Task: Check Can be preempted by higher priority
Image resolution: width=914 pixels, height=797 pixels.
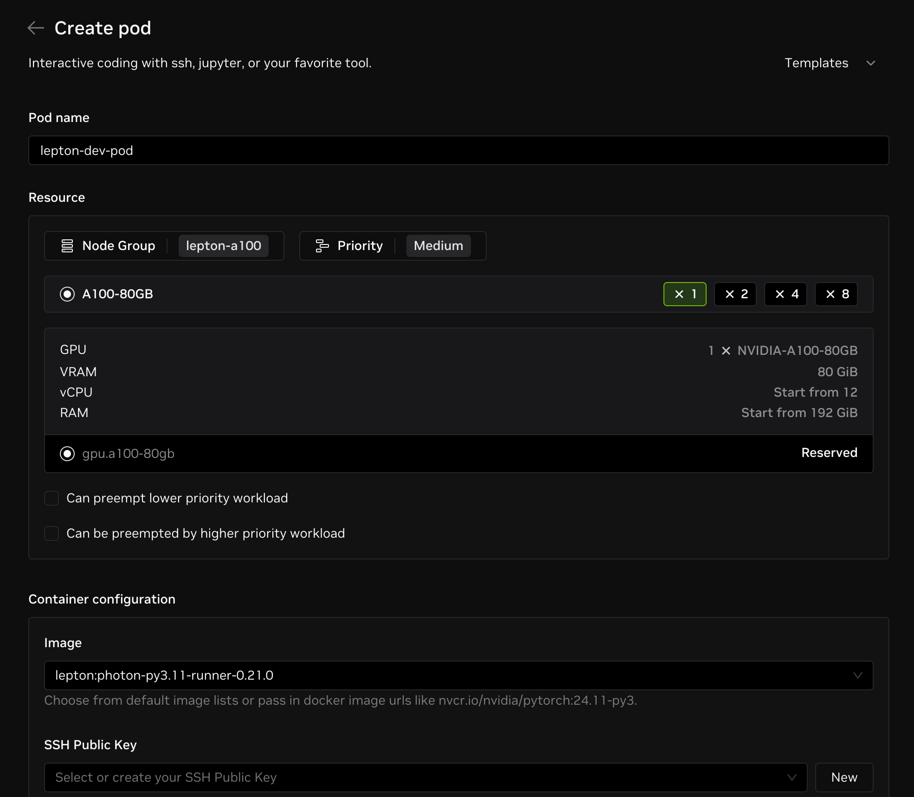Action: tap(51, 533)
